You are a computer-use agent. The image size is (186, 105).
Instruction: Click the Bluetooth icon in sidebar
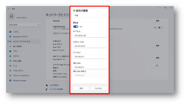tap(10, 37)
